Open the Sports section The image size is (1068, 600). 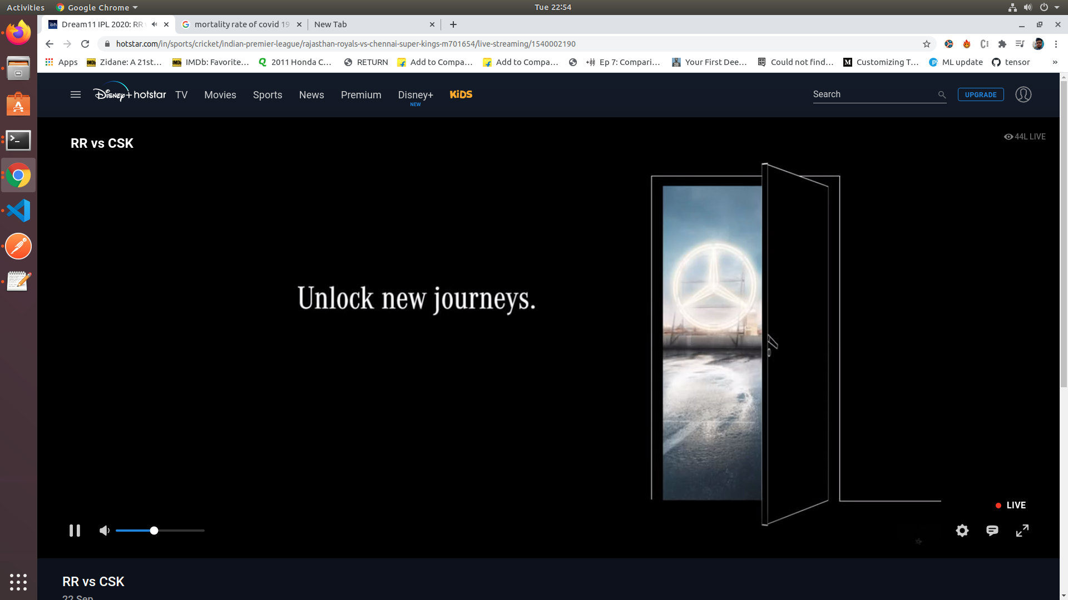(268, 95)
